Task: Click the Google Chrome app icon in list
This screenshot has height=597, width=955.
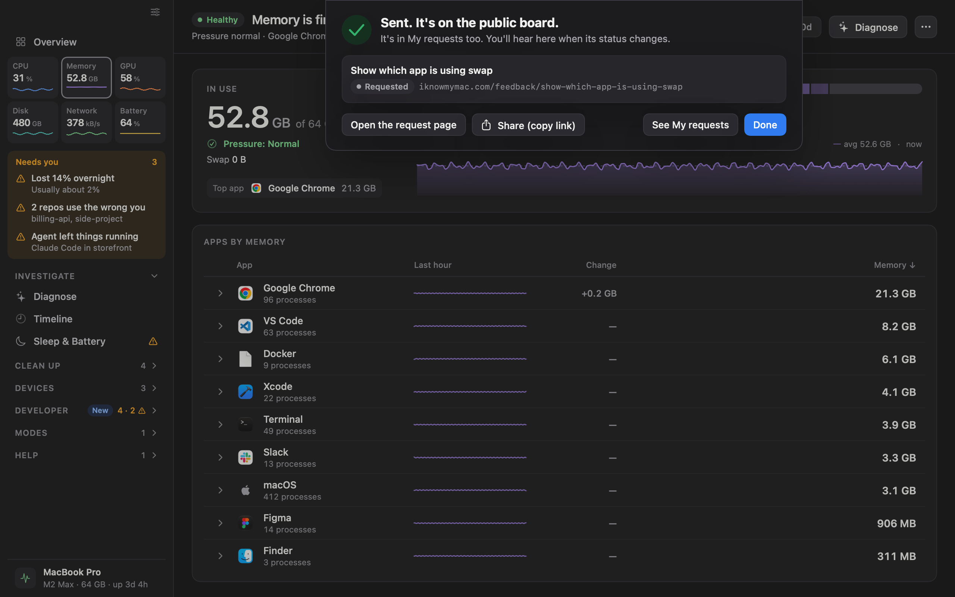Action: [x=245, y=293]
